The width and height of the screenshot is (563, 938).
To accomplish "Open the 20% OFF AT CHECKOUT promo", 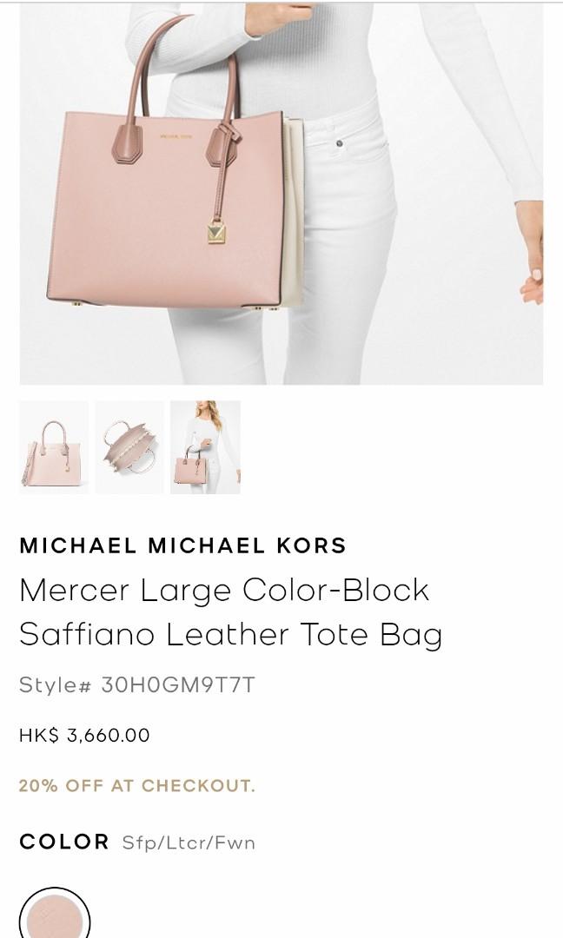I will (137, 785).
